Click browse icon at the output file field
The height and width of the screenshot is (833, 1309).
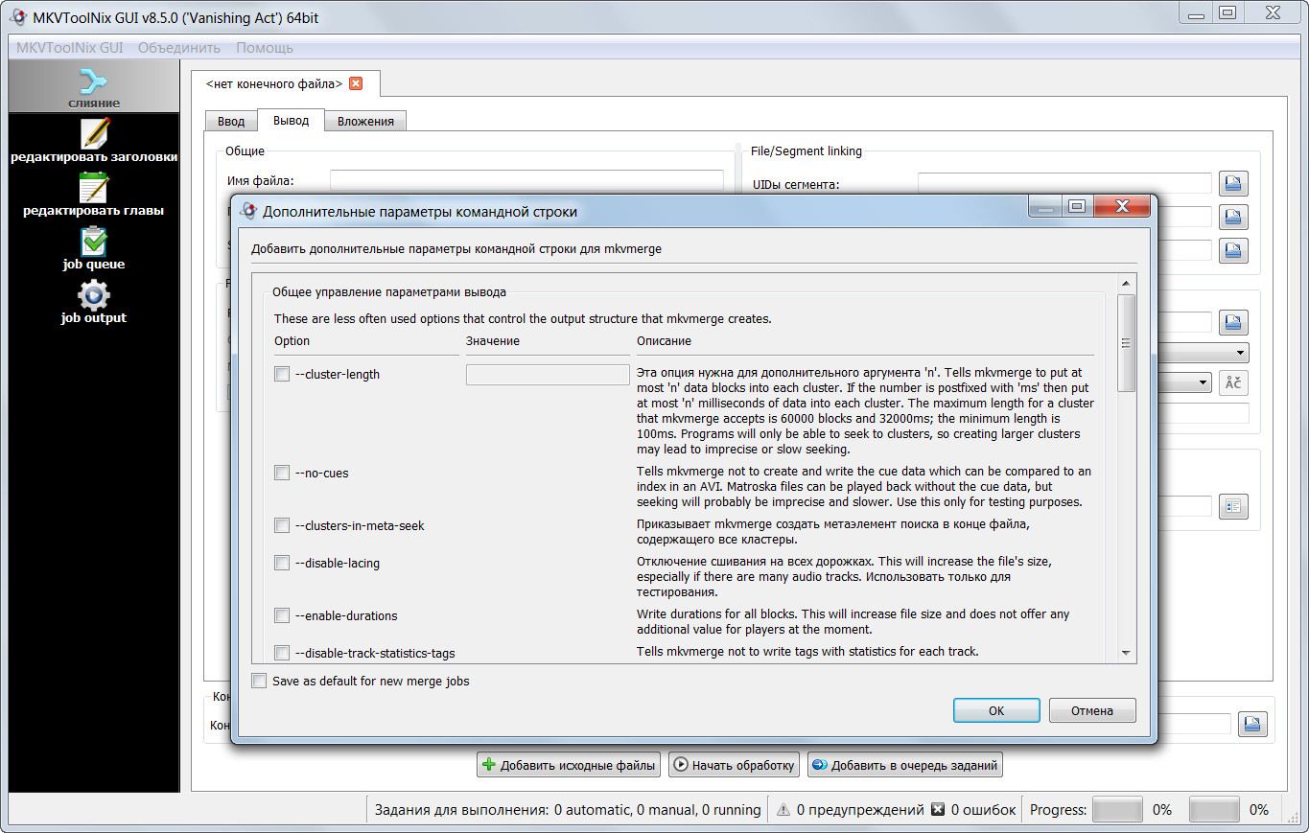1252,724
